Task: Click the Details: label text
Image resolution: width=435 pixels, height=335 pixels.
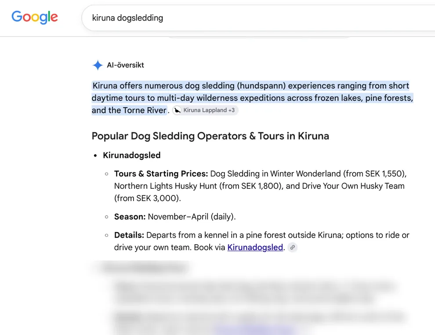Action: pos(129,235)
